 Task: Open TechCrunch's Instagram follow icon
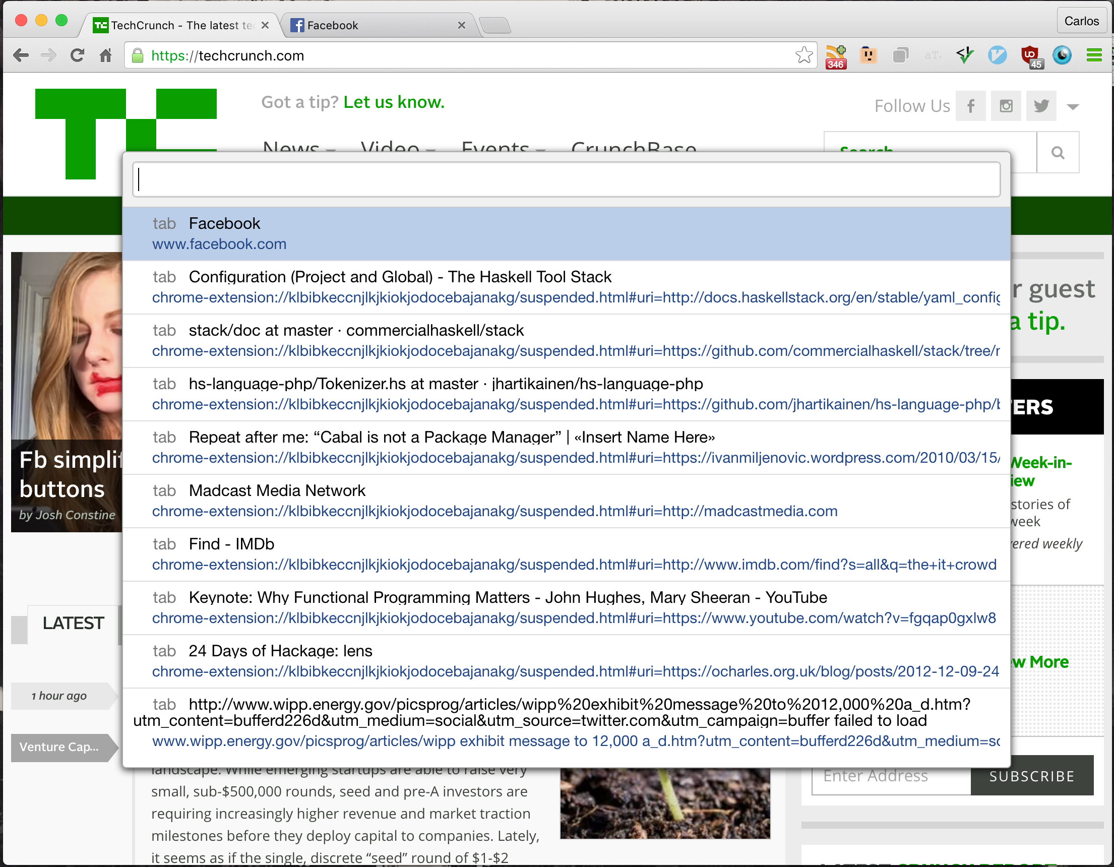(1006, 106)
